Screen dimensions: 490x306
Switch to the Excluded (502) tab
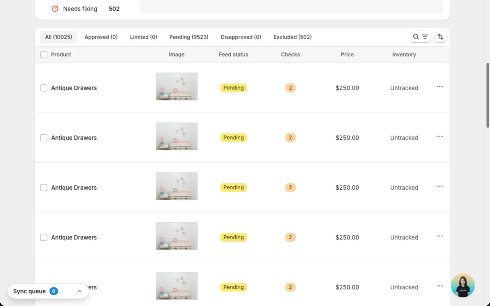[x=293, y=37]
